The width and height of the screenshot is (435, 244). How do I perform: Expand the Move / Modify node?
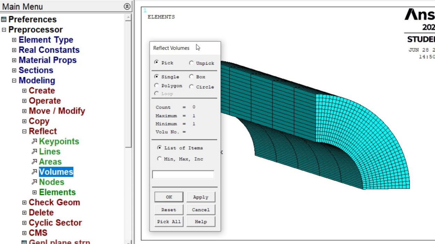click(24, 111)
